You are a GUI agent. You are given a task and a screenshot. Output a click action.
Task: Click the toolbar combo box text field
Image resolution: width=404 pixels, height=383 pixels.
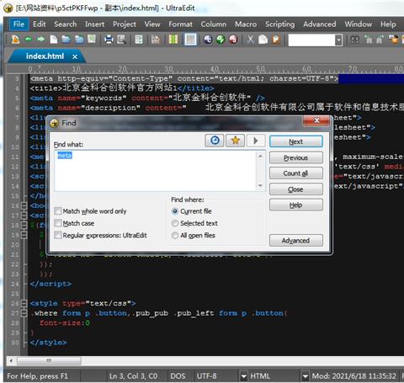click(311, 40)
